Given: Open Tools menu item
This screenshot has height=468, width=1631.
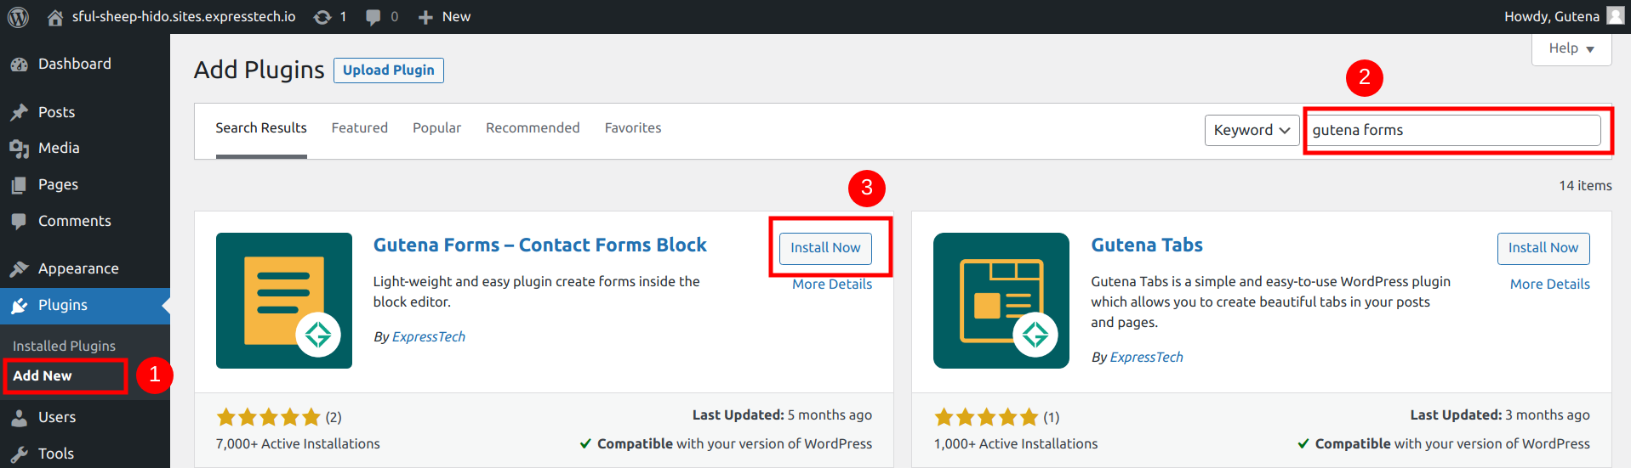Looking at the screenshot, I should 85,454.
